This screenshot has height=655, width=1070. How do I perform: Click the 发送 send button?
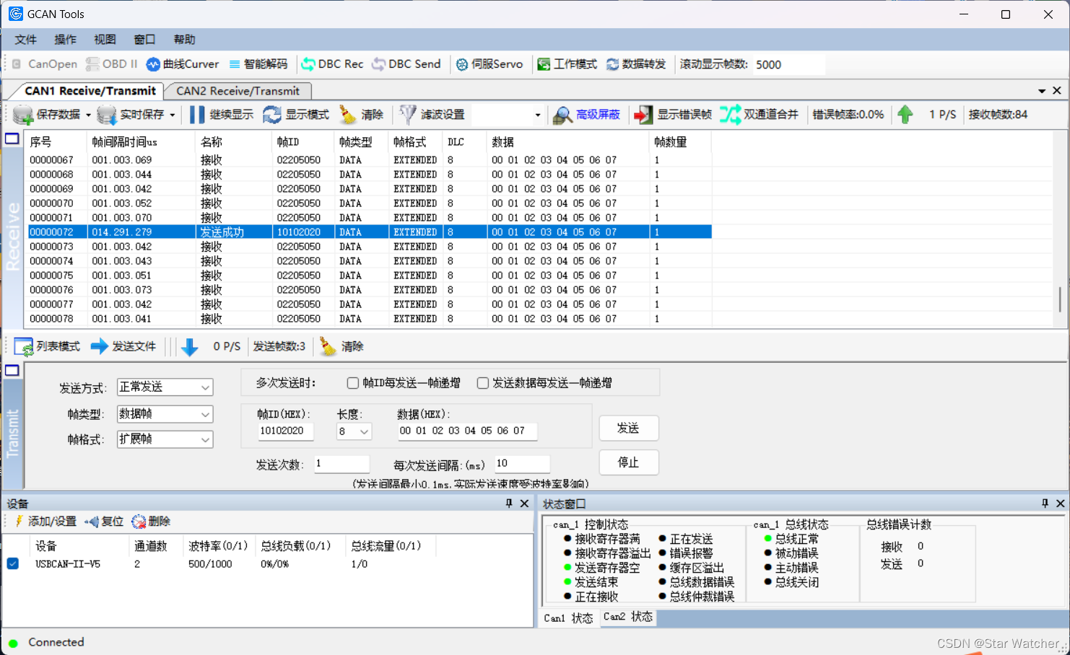pos(628,428)
